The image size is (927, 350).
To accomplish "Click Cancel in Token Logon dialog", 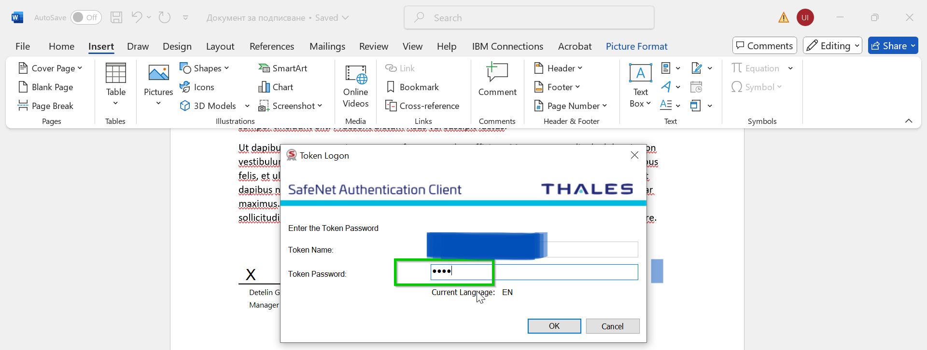I will pos(613,326).
